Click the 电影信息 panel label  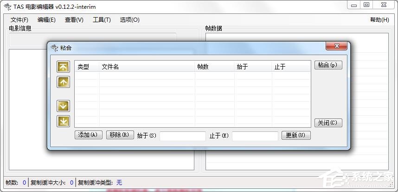(x=20, y=28)
